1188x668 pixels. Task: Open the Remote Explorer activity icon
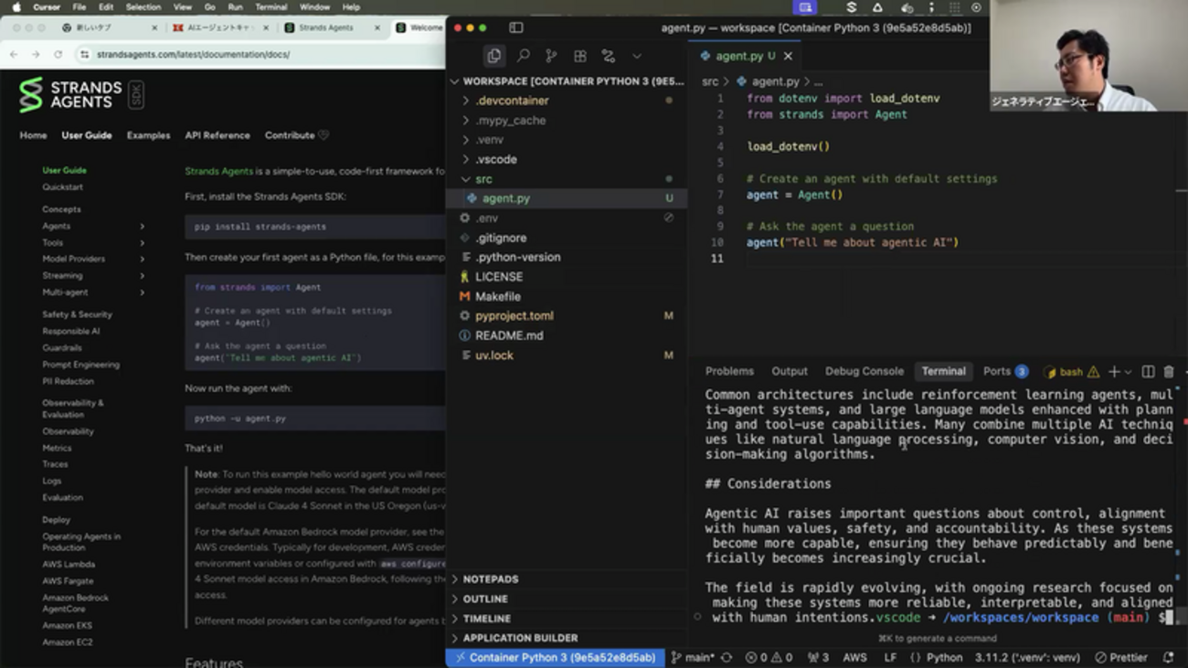click(x=608, y=56)
